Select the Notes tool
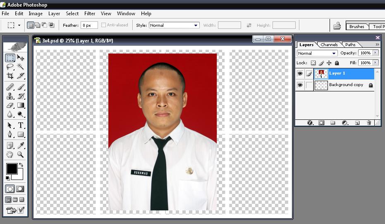The width and height of the screenshot is (385, 224). click(10, 145)
